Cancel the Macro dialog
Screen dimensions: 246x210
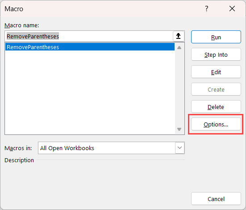point(216,199)
